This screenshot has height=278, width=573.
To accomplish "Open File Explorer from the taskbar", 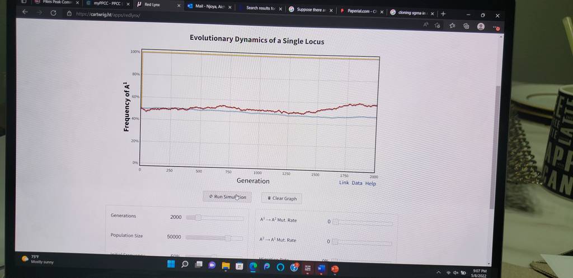I will tap(226, 266).
